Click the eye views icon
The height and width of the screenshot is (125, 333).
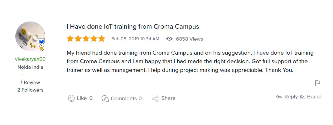point(169,39)
